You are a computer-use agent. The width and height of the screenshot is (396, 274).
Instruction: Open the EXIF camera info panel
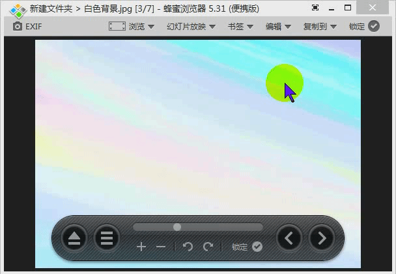click(x=27, y=26)
